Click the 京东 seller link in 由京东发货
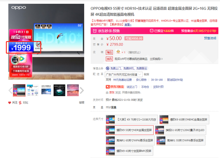 (x=112, y=93)
